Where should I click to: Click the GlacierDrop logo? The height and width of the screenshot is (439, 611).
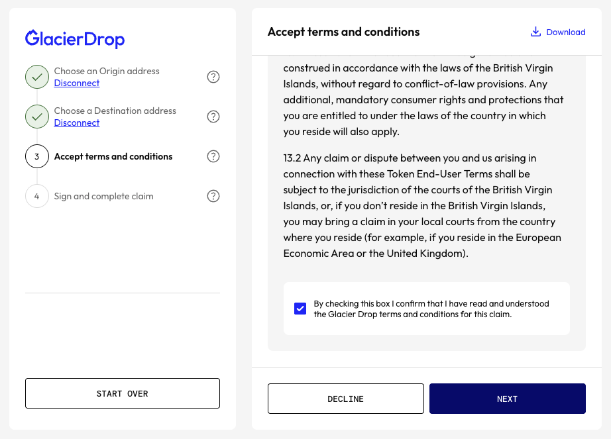(75, 39)
